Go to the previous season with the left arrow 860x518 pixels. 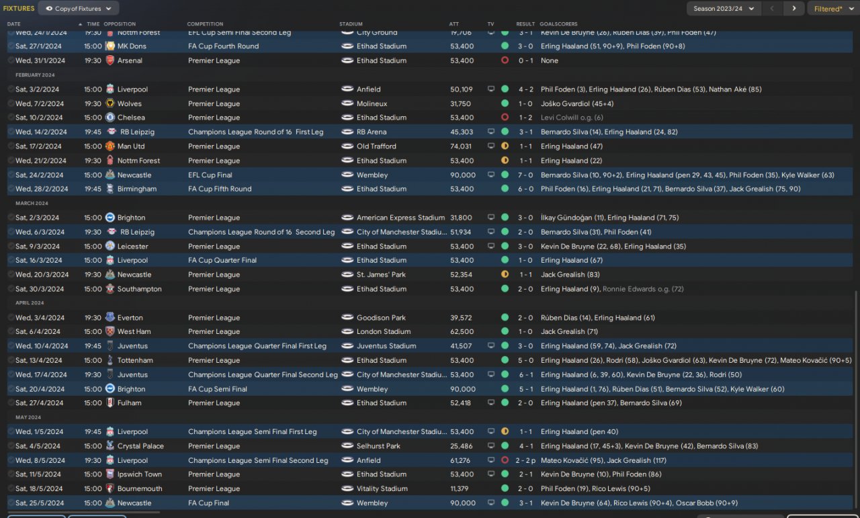pyautogui.click(x=772, y=9)
